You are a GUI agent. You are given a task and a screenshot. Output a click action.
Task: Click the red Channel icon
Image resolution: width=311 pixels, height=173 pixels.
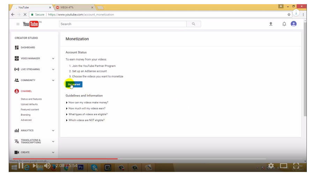tap(17, 91)
